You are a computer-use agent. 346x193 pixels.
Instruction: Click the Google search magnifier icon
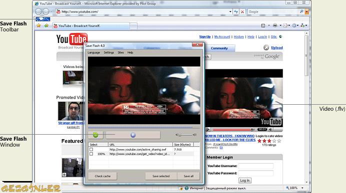tap(301, 11)
